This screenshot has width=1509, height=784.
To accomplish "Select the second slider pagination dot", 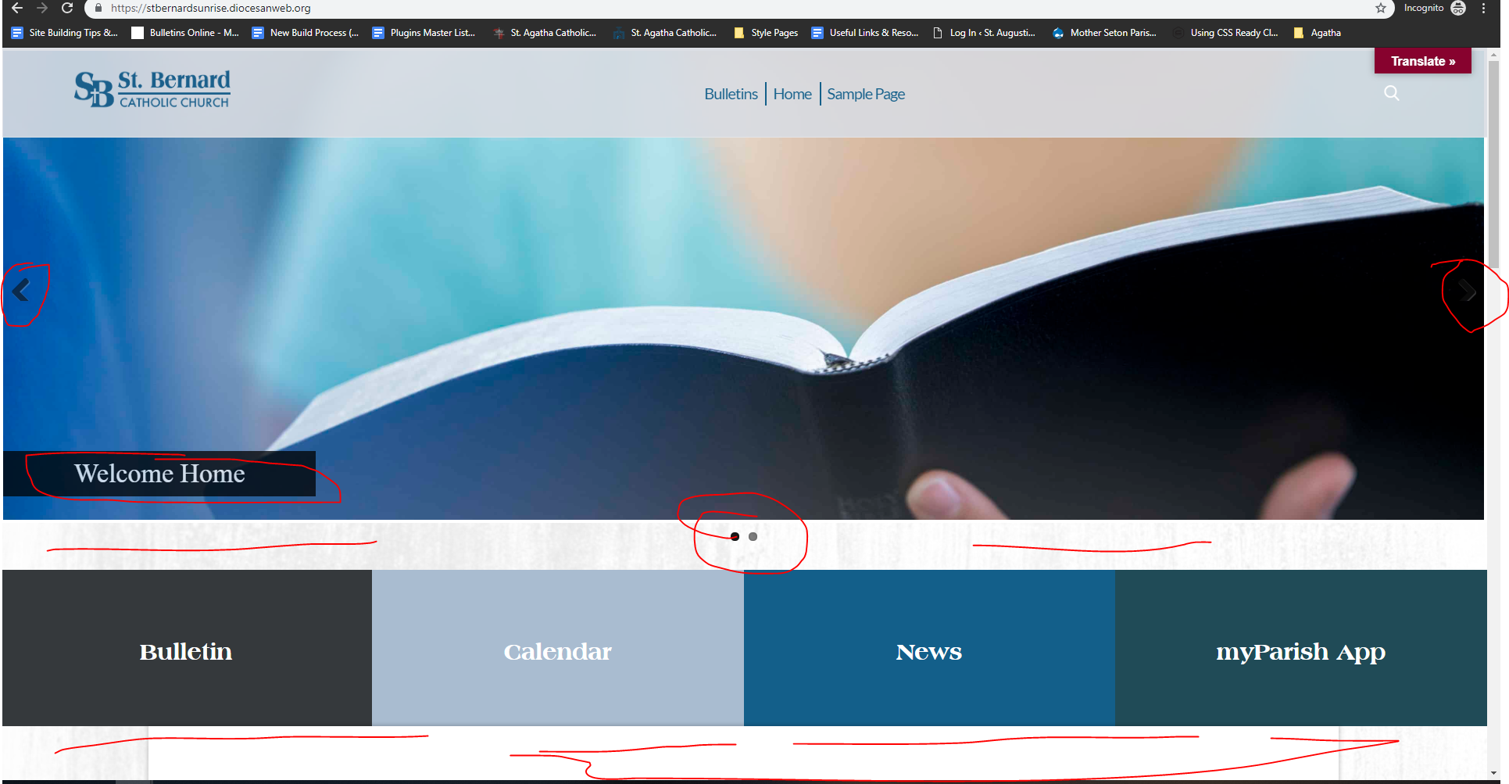I will pyautogui.click(x=753, y=536).
